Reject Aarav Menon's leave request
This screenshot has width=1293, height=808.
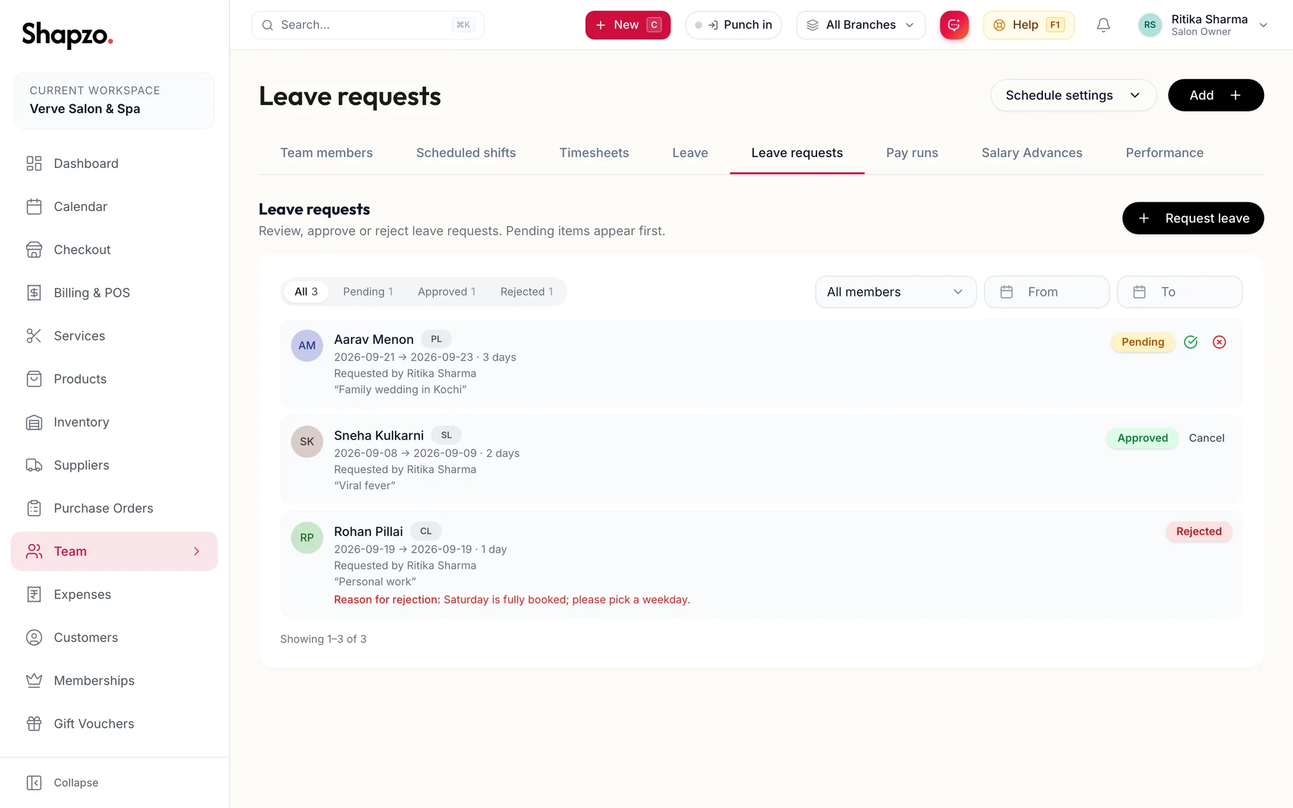1219,342
